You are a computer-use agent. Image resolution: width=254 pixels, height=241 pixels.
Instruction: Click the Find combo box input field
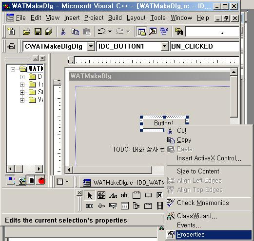pos(212,32)
